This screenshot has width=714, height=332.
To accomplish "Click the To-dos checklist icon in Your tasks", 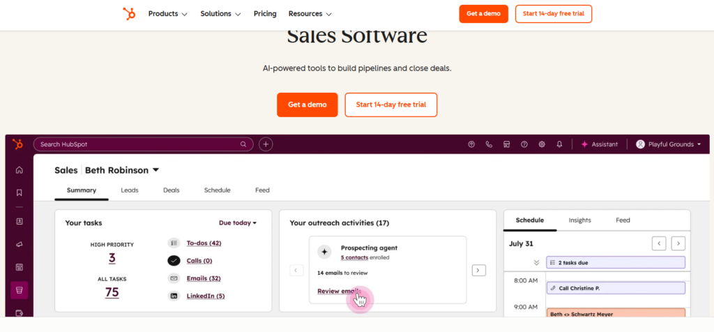I will point(174,243).
